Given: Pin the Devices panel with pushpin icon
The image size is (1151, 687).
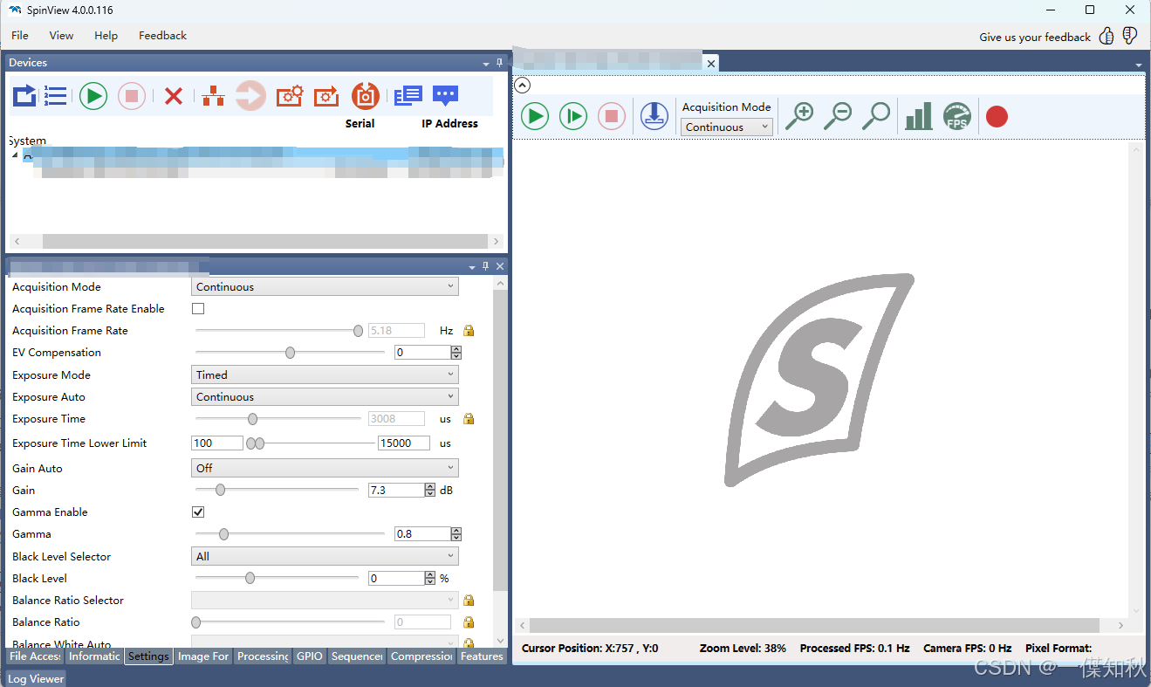Looking at the screenshot, I should (x=500, y=63).
